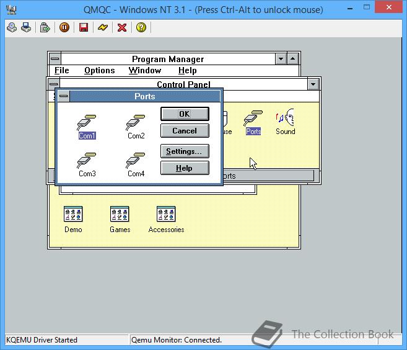Screen dimensions: 407x350
Task: Maximize the QMQC window
Action: tap(367, 7)
